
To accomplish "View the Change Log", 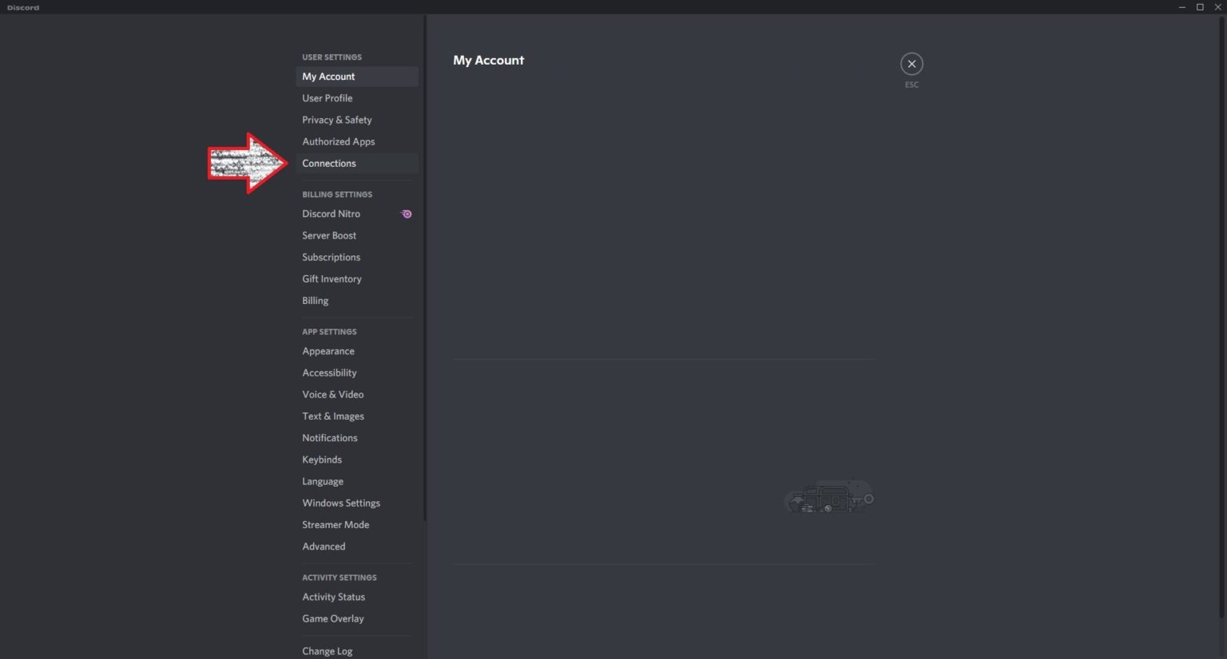I will [327, 651].
